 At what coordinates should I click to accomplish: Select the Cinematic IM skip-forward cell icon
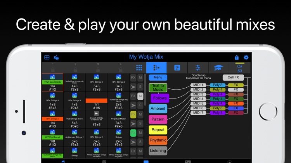pyautogui.click(x=96, y=114)
